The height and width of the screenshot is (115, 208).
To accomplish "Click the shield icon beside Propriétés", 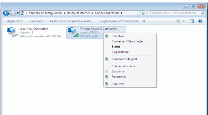I will (107, 84).
